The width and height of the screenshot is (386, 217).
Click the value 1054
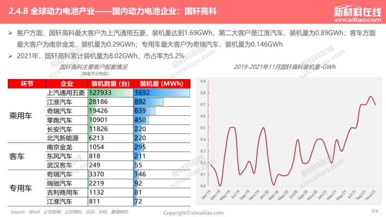click(96, 147)
